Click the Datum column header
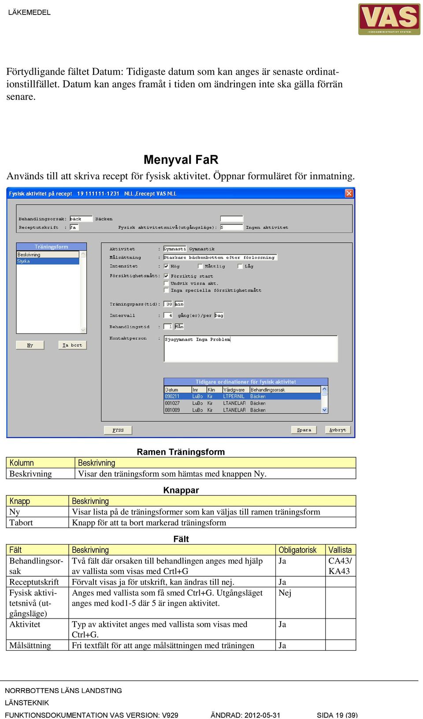The height and width of the screenshot is (719, 423). (178, 390)
